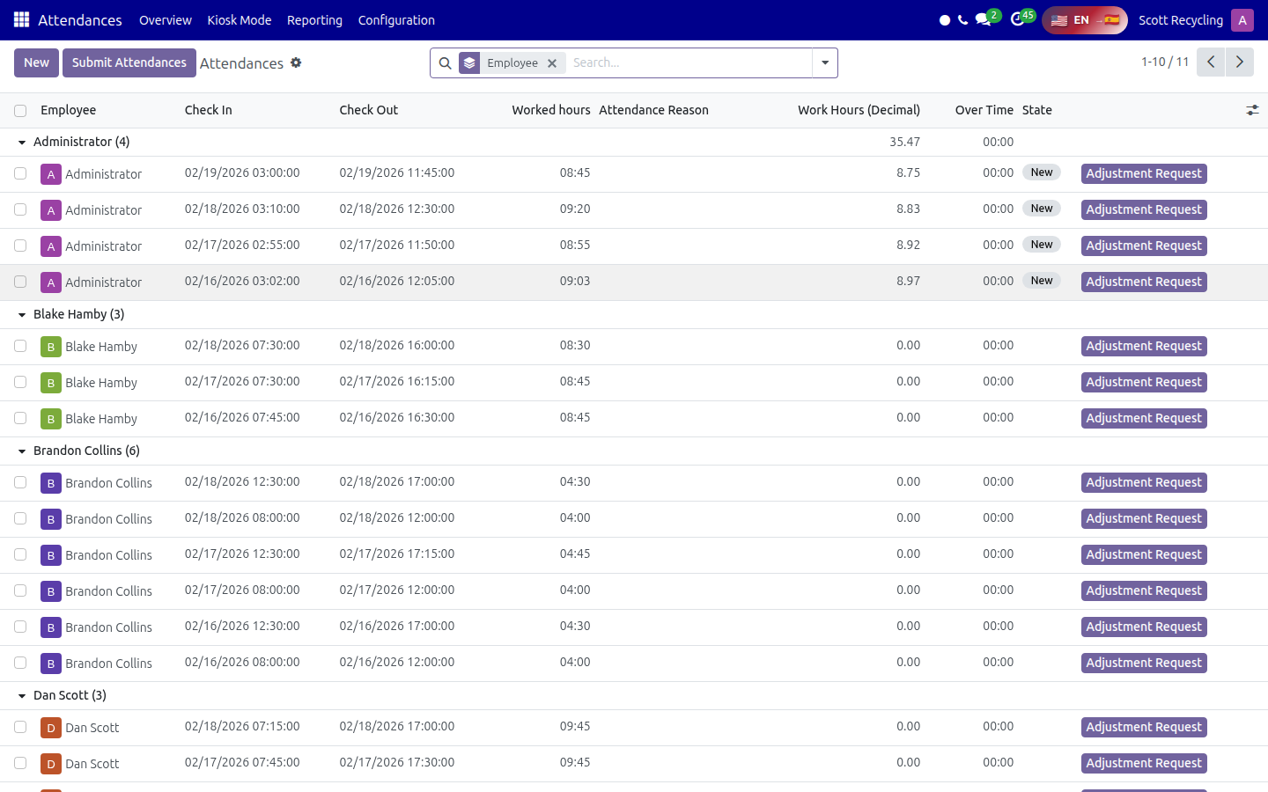
Task: Select Dan Scott 02/18/2026 row checkbox
Action: (x=20, y=727)
